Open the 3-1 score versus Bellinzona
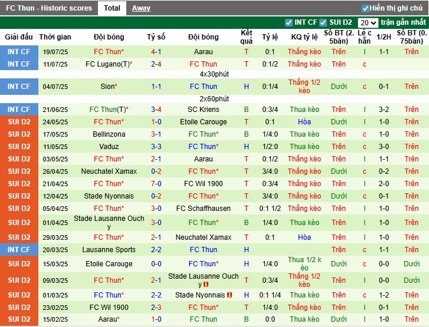Viewport: 429px width, 327px height. 156,134
